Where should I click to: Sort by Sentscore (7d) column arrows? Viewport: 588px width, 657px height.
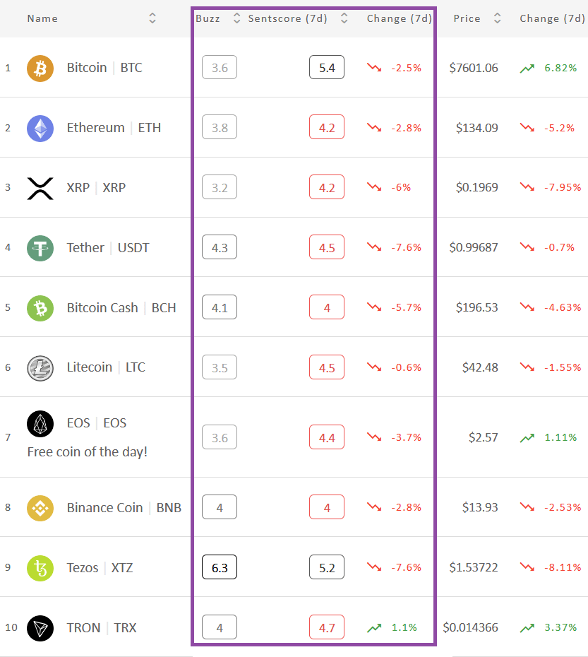[344, 18]
